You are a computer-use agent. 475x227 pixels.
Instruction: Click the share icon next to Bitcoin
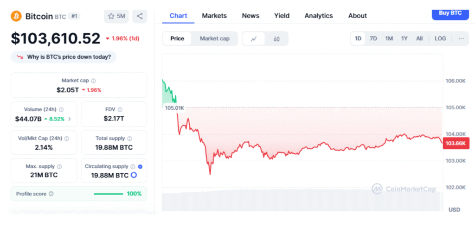click(x=140, y=16)
